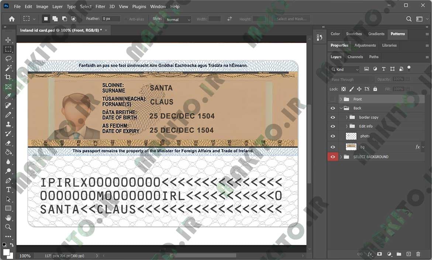The image size is (432, 260).
Task: Open the Pass Through blend mode dropdown
Action: pyautogui.click(x=352, y=79)
